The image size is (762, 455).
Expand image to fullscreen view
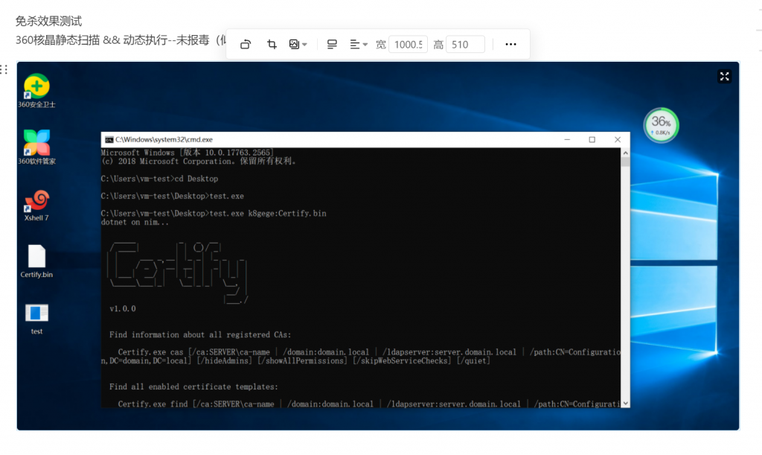pyautogui.click(x=725, y=76)
